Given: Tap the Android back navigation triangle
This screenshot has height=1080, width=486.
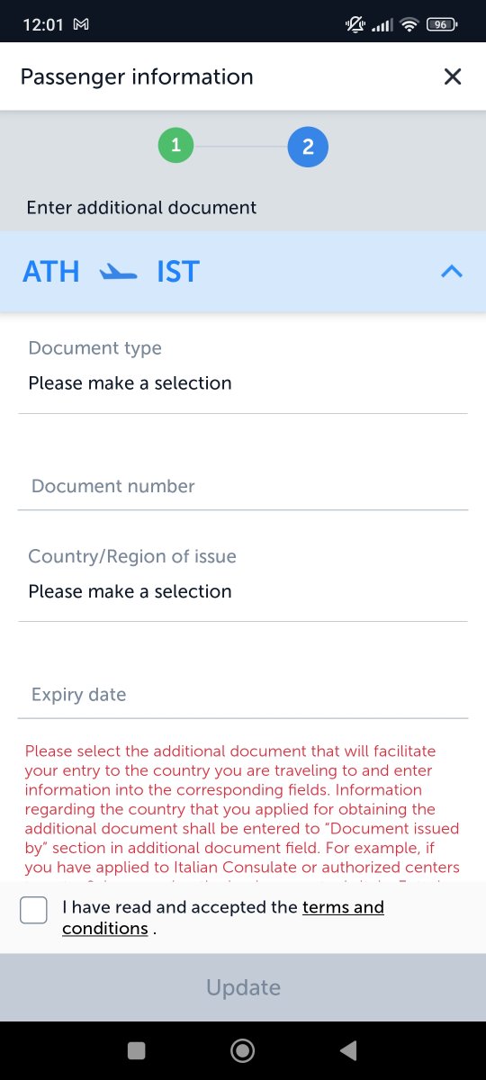Looking at the screenshot, I should click(347, 1049).
